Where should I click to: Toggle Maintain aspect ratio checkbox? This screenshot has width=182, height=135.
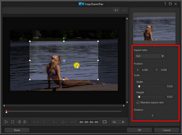[x=138, y=103]
